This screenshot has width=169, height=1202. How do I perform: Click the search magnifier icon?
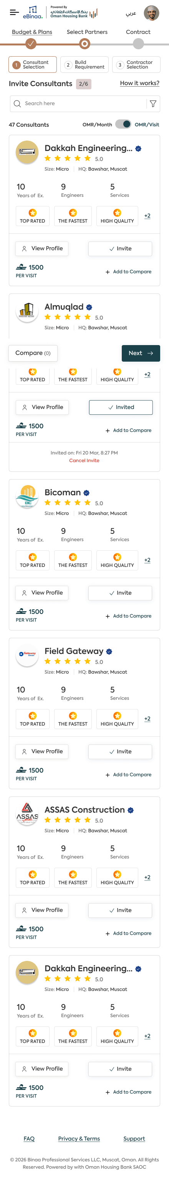[x=17, y=104]
